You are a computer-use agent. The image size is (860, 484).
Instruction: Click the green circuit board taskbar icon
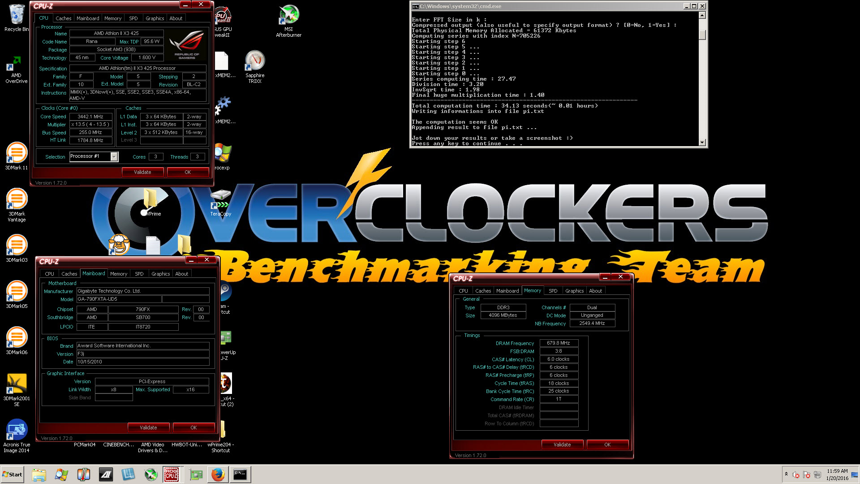tap(196, 474)
